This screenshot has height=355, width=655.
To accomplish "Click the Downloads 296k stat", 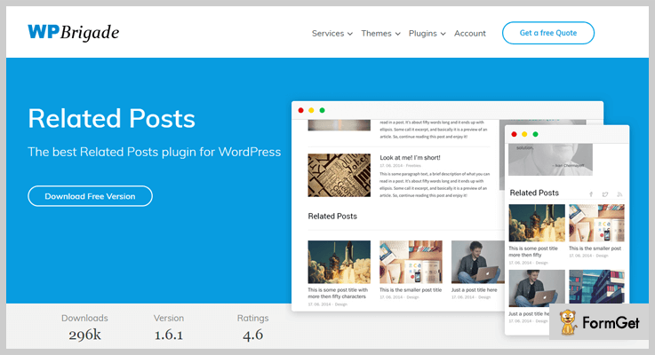I will pyautogui.click(x=84, y=327).
